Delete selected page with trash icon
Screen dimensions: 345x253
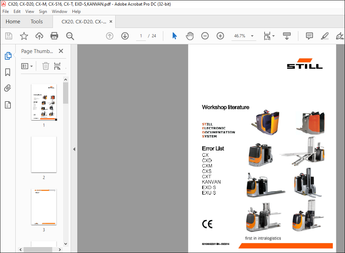[46, 66]
